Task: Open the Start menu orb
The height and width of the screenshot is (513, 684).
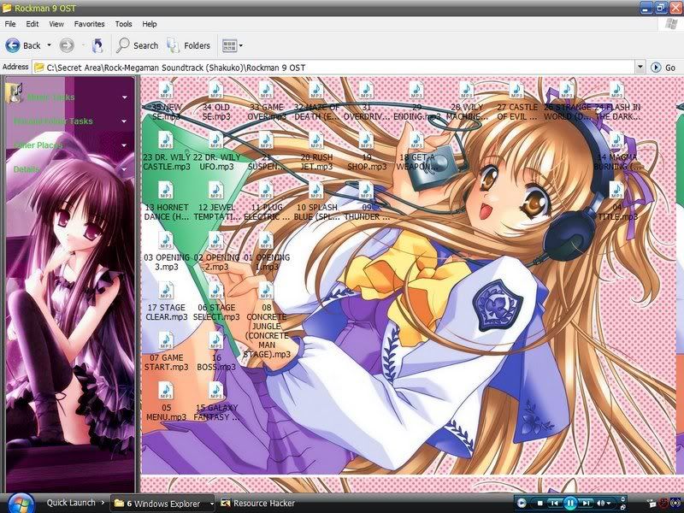Action: 20,504
